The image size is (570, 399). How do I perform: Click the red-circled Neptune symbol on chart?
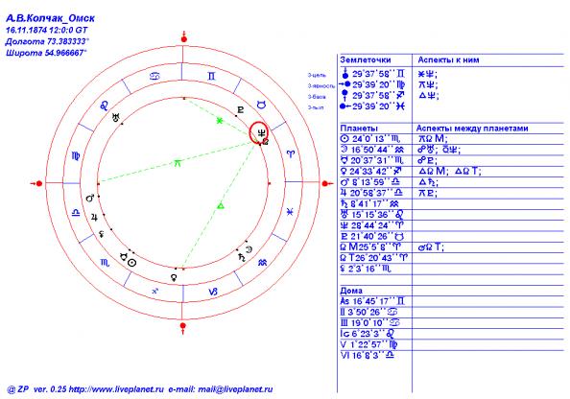point(261,133)
